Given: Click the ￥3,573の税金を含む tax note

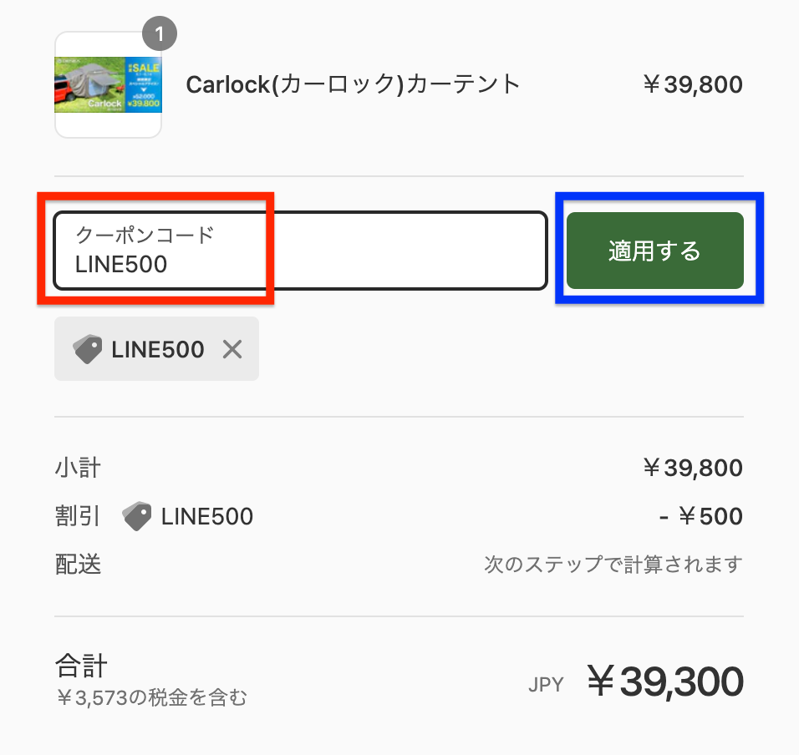Looking at the screenshot, I should pos(152,697).
